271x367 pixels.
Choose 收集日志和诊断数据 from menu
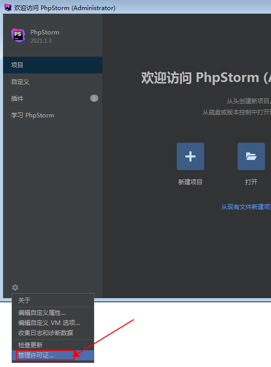[53, 333]
